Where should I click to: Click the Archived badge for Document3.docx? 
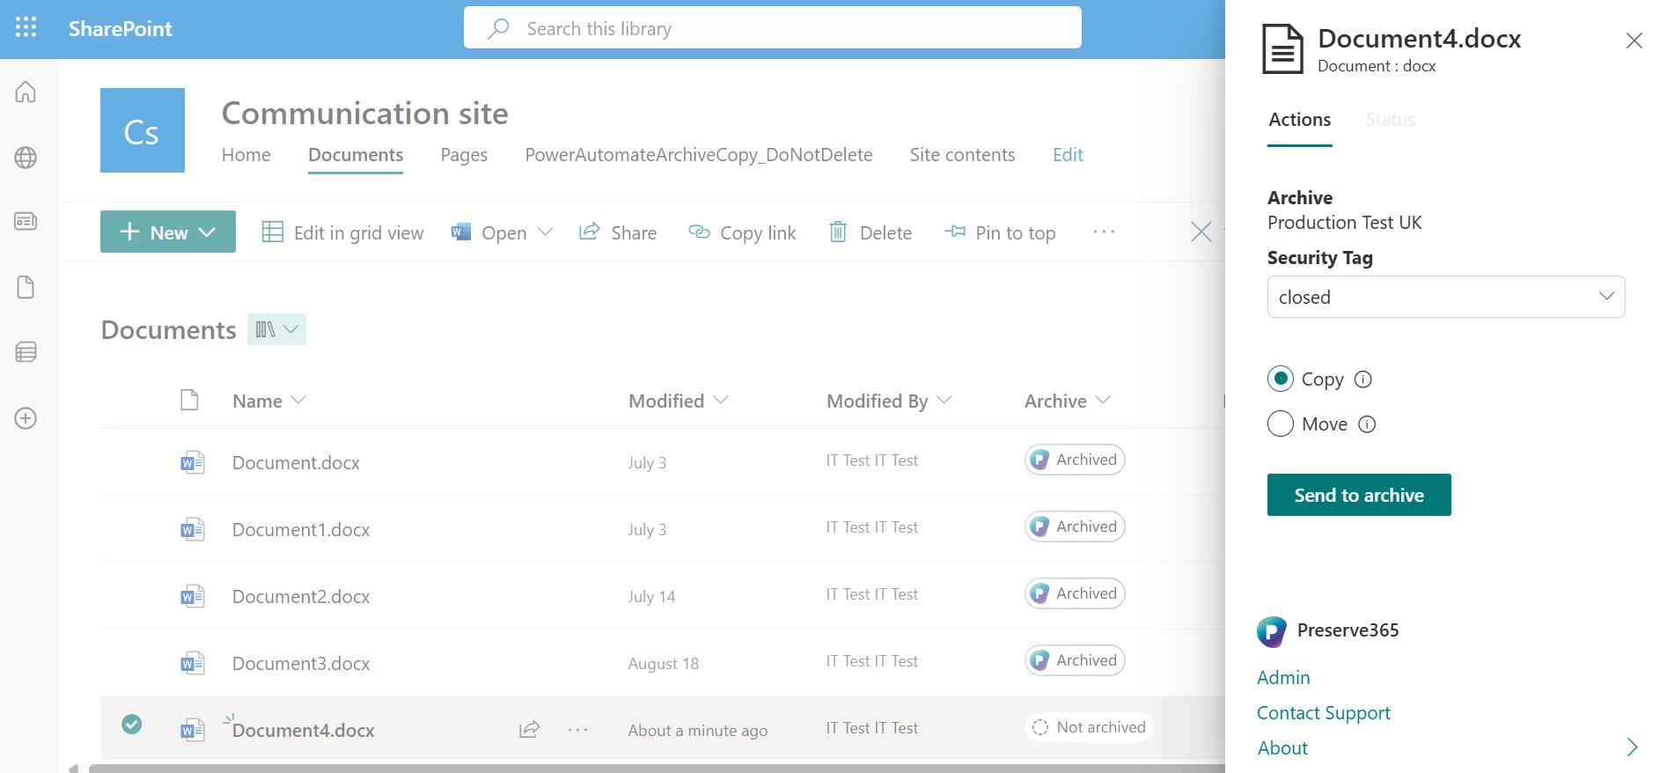point(1075,660)
